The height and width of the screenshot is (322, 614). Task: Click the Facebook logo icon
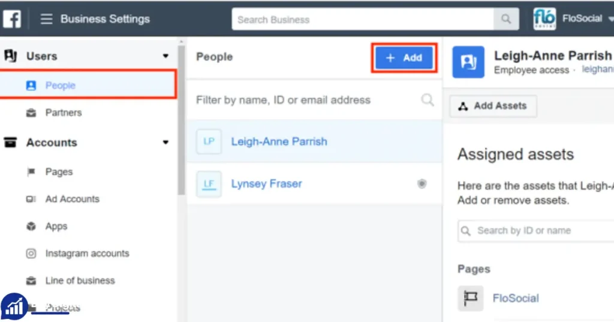12,19
